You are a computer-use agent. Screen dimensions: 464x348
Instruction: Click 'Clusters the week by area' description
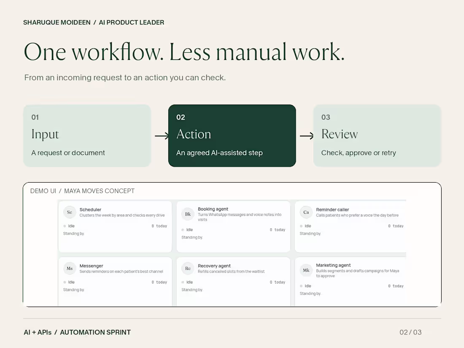[122, 215]
